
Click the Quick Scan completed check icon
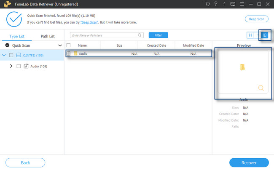tap(7, 45)
